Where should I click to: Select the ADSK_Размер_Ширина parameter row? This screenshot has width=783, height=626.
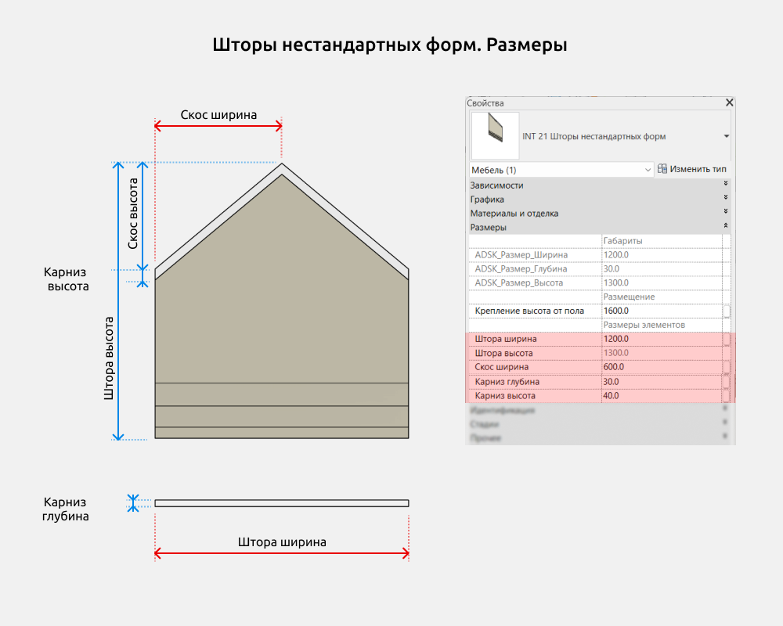click(600, 254)
